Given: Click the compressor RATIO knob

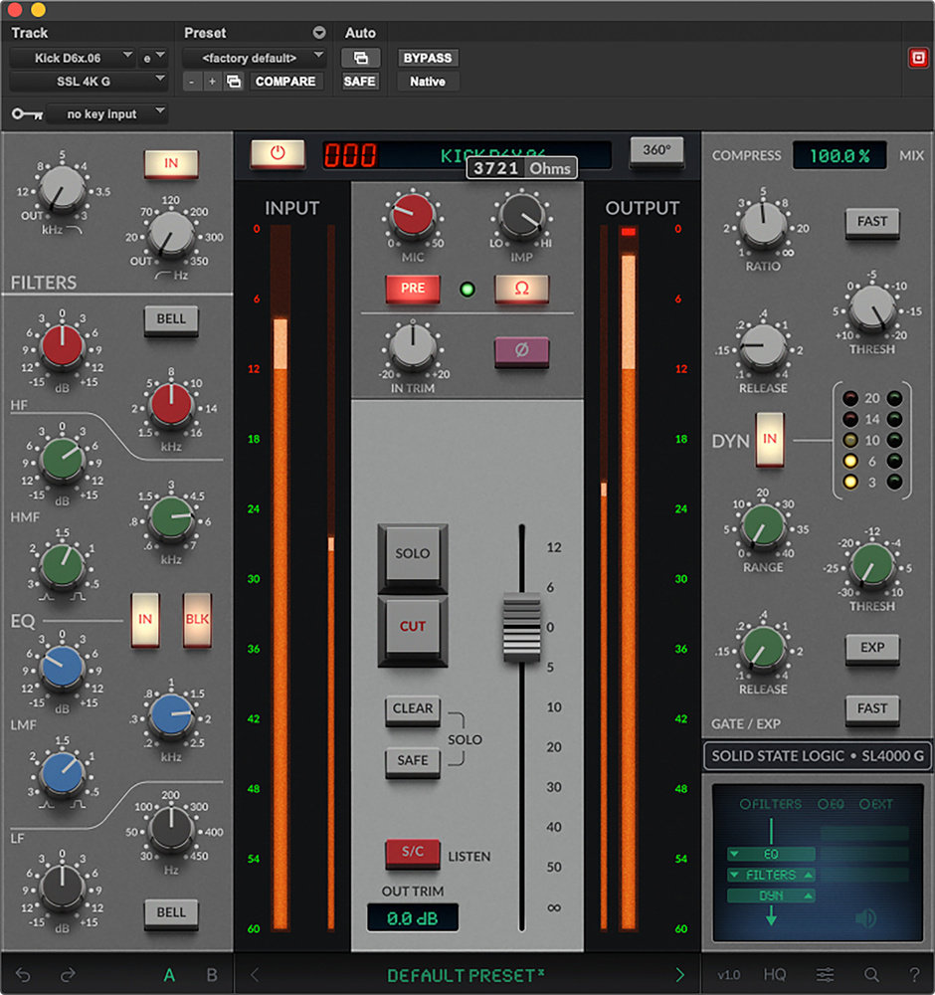Looking at the screenshot, I should (x=763, y=225).
